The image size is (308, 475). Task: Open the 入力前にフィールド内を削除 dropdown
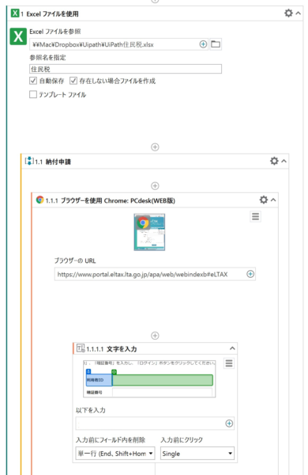[115, 454]
